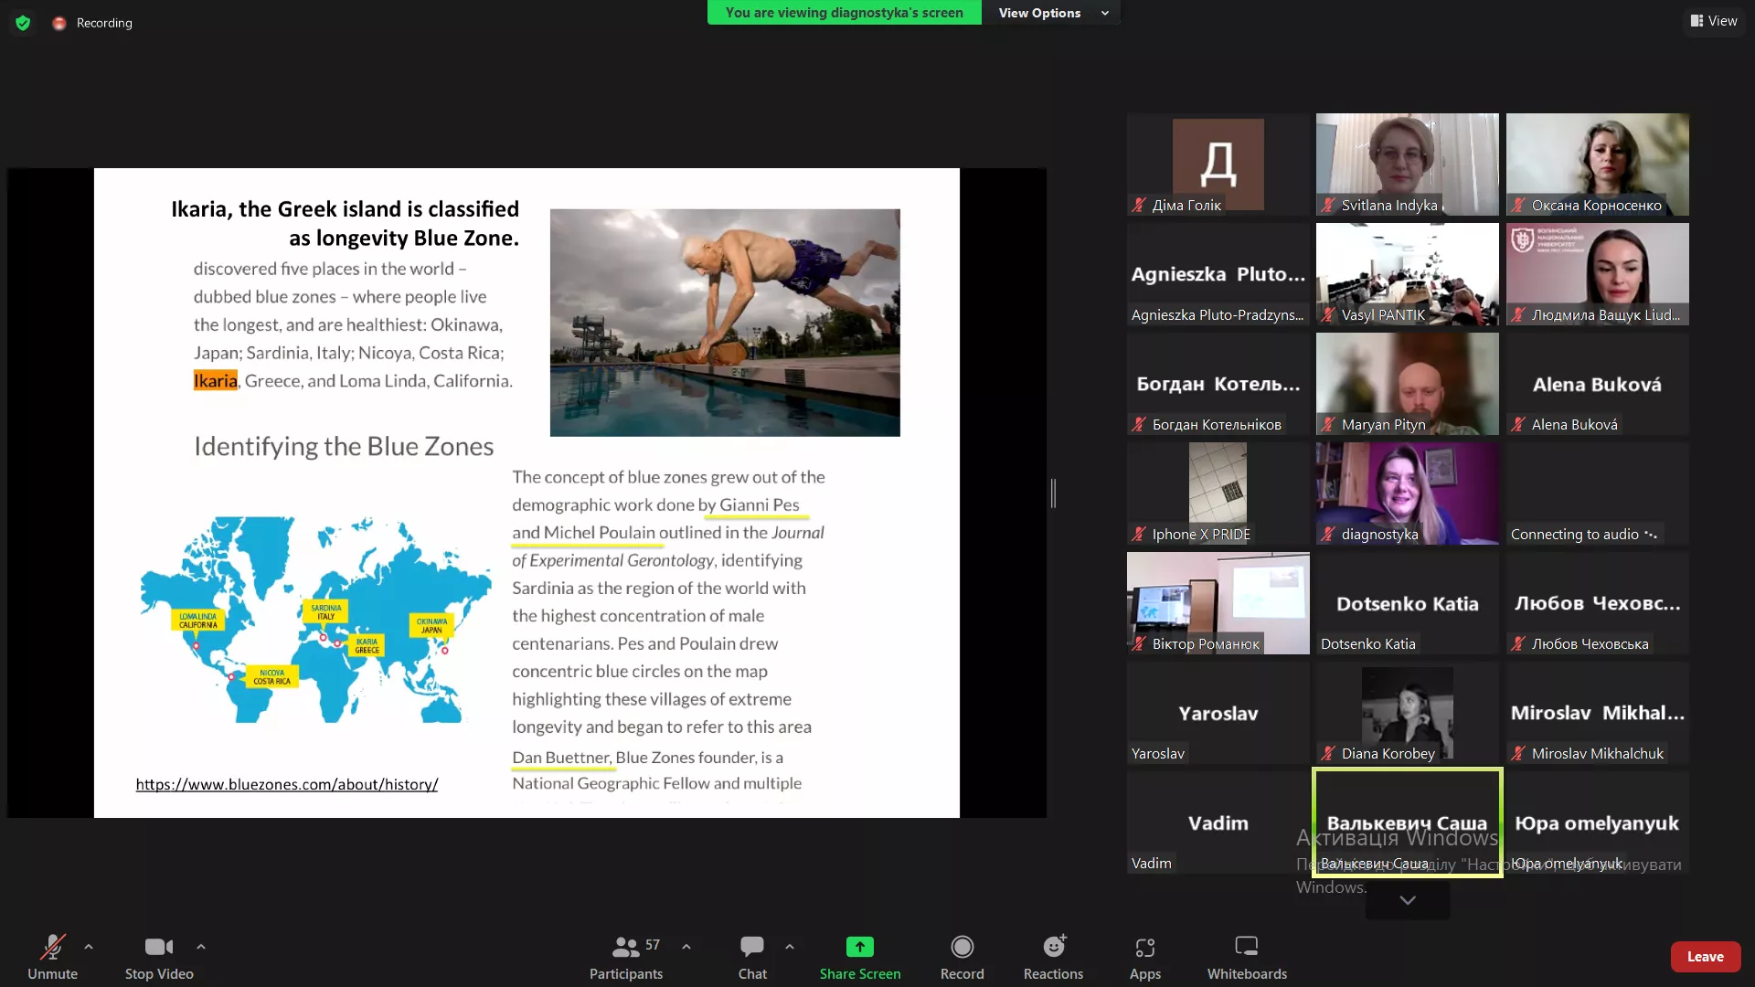Open the View Options dropdown

[x=1051, y=13]
